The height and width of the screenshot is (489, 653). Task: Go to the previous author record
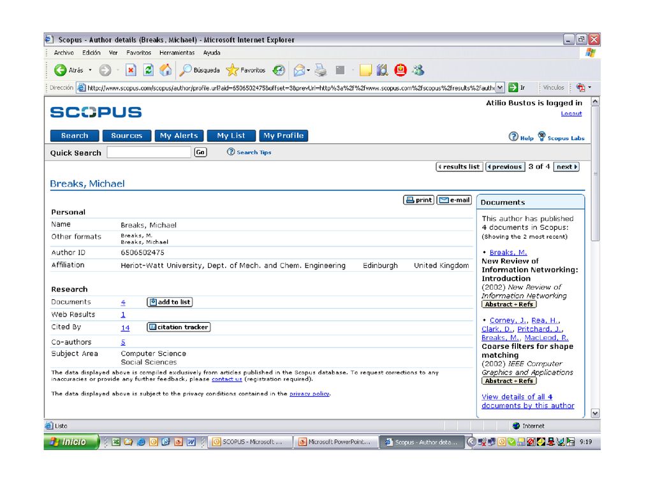(x=505, y=167)
